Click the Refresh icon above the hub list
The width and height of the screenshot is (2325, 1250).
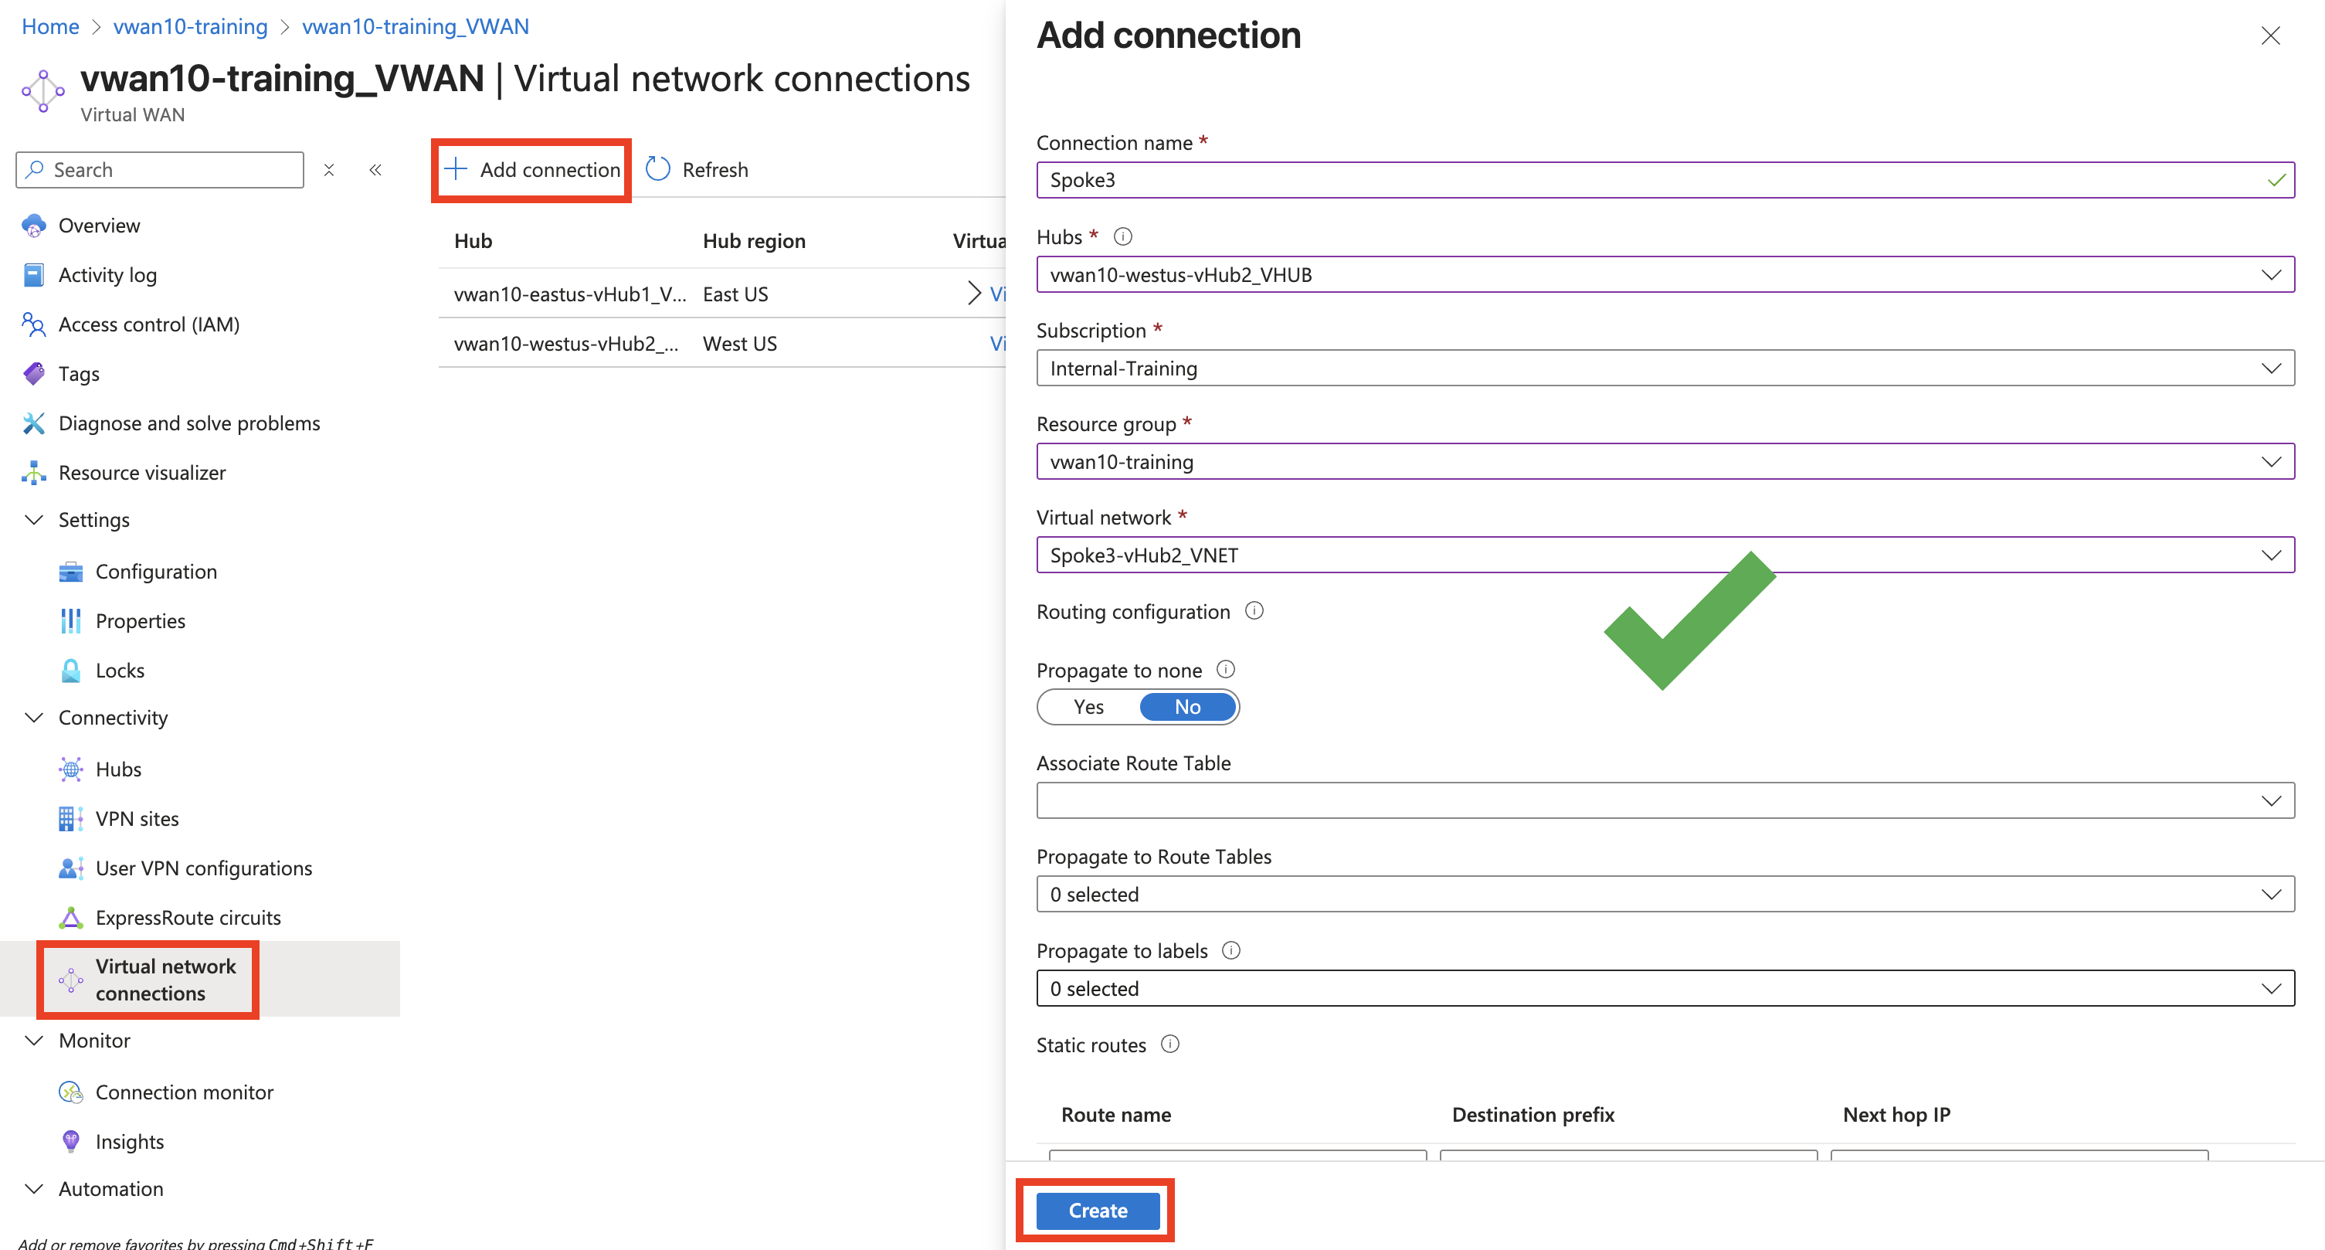[657, 168]
